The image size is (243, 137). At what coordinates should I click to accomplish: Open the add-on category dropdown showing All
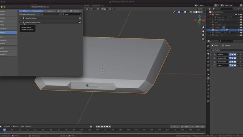click(x=50, y=14)
